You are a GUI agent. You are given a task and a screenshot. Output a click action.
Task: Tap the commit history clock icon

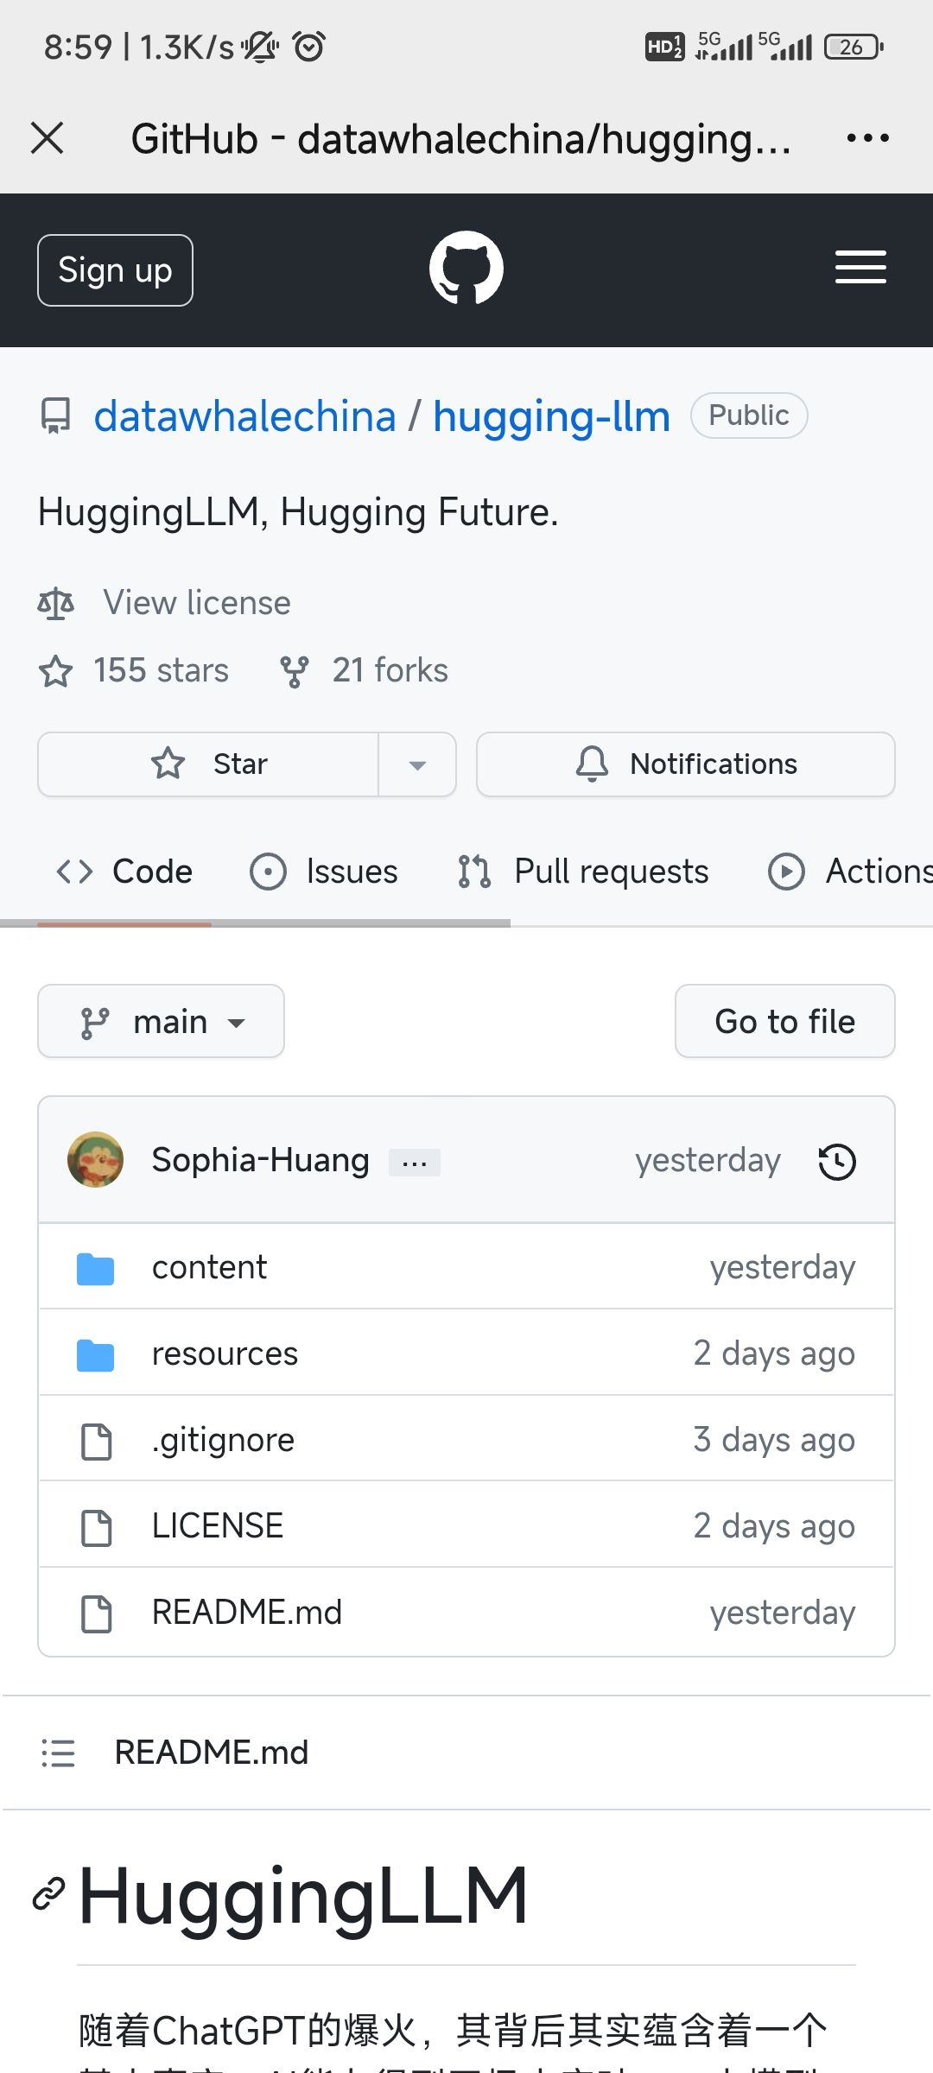pyautogui.click(x=836, y=1162)
